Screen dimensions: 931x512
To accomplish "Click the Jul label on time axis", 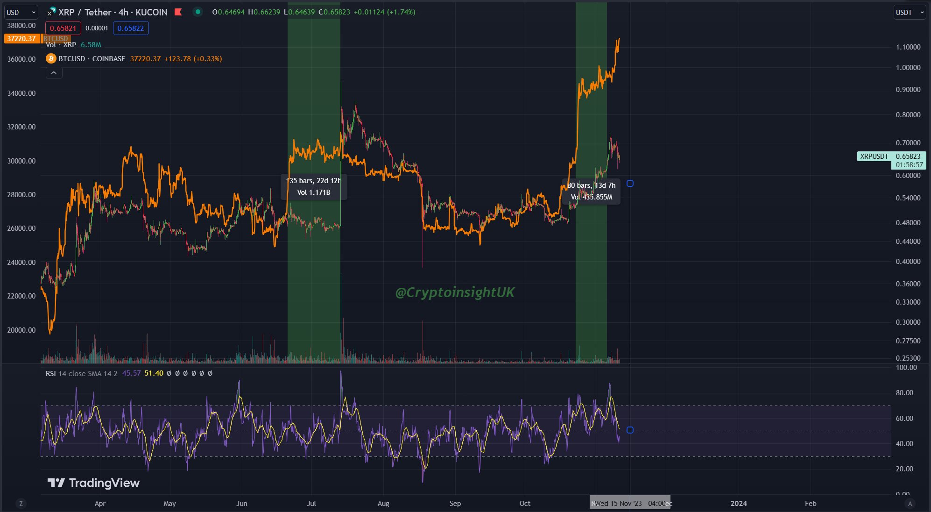I will click(311, 503).
